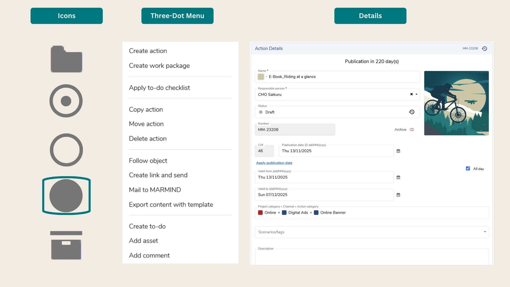Click the gray folder icon
Viewport: 510px width, 287px height.
coord(66,59)
